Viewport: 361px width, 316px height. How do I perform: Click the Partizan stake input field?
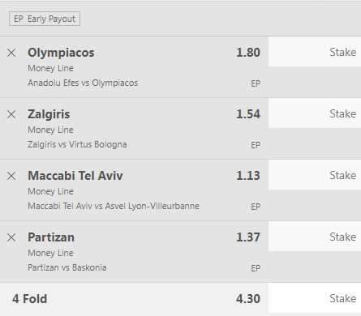[x=315, y=237]
